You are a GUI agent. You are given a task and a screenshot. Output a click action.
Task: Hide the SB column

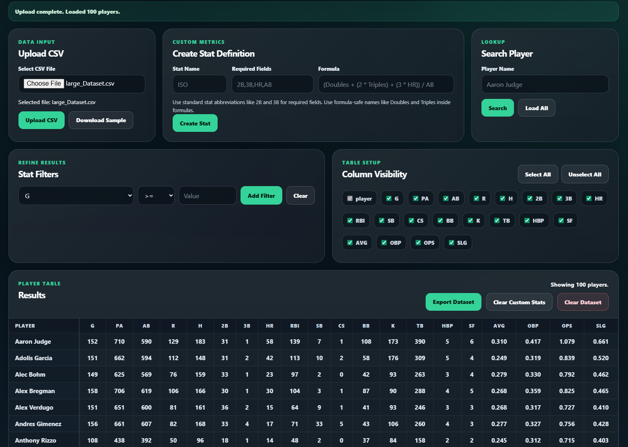click(x=381, y=220)
